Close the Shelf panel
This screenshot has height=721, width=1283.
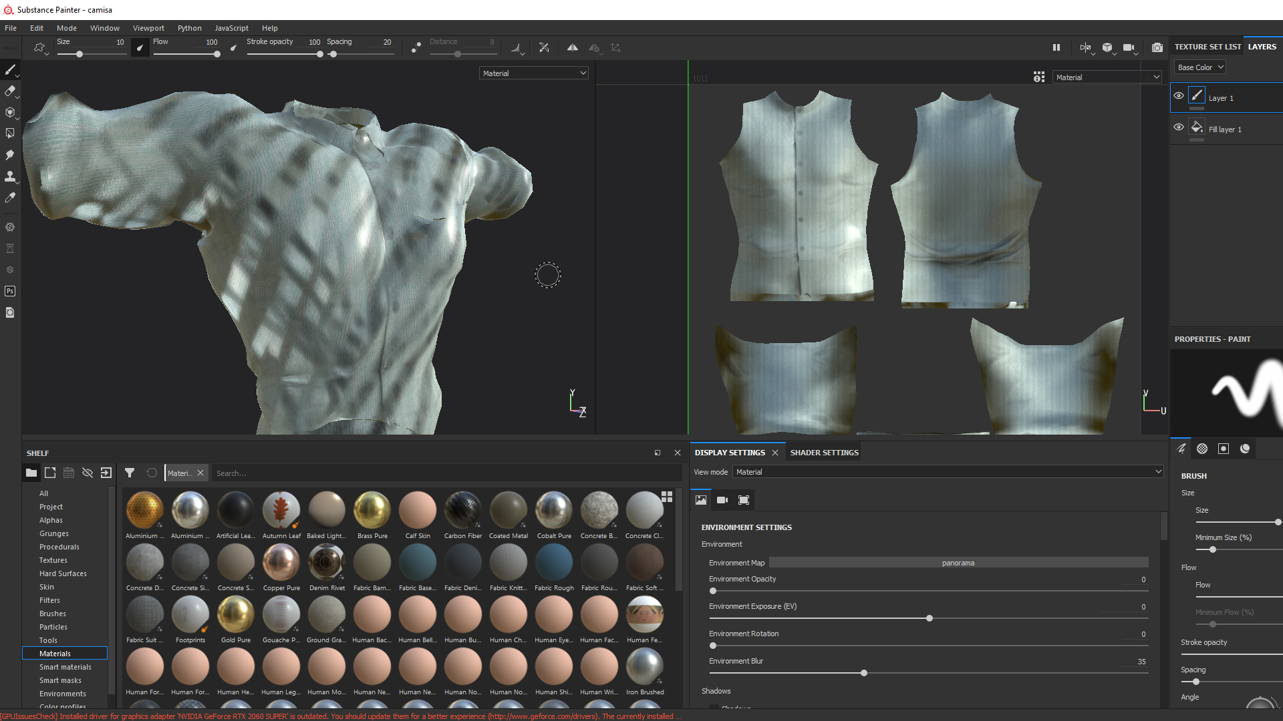[678, 453]
